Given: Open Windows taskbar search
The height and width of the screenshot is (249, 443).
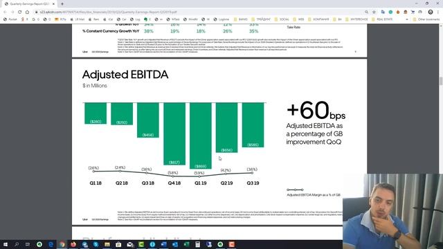Looking at the screenshot, I should [x=17, y=244].
